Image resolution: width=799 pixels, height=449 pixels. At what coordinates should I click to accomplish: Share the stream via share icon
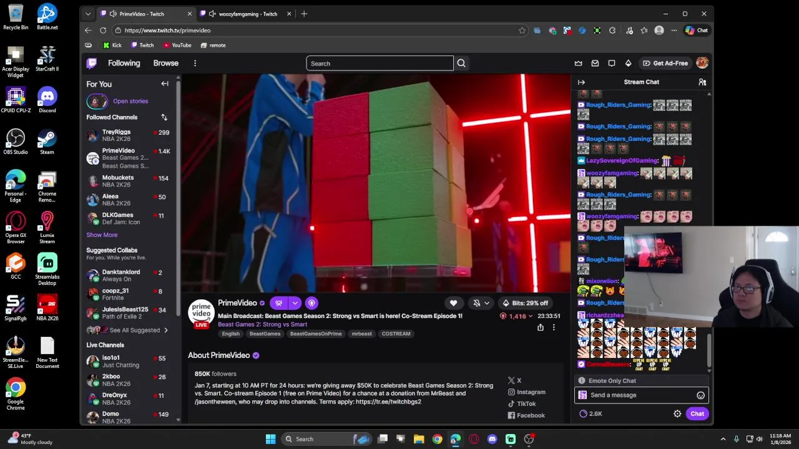point(541,327)
